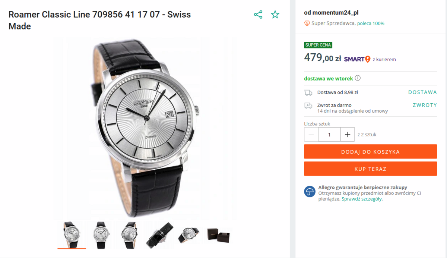Increase quantity with plus button
This screenshot has width=447, height=258.
coord(348,135)
